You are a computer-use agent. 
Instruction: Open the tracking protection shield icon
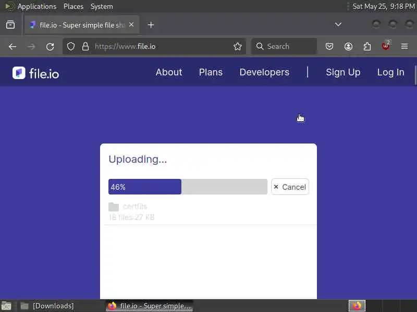point(71,46)
